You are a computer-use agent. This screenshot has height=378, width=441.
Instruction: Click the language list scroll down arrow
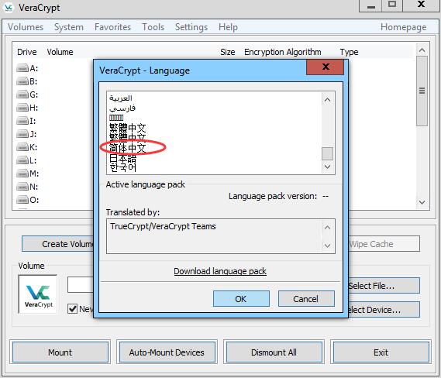tap(327, 167)
